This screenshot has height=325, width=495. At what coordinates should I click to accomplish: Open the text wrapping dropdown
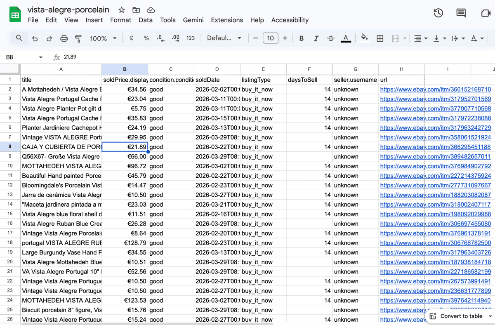click(x=458, y=38)
